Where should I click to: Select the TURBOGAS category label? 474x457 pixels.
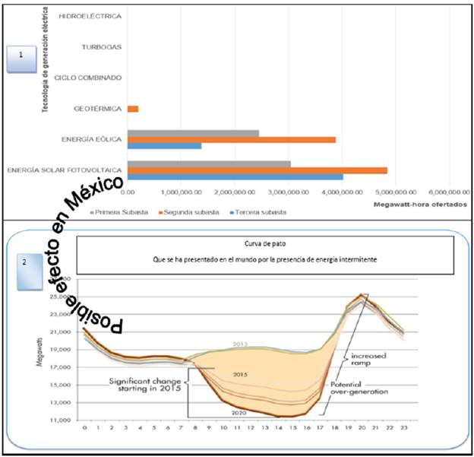pyautogui.click(x=101, y=47)
